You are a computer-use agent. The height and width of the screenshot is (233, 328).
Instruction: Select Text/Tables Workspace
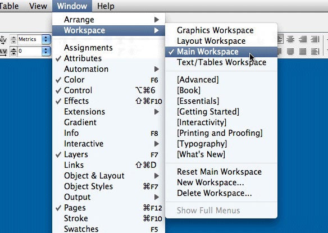coord(221,62)
